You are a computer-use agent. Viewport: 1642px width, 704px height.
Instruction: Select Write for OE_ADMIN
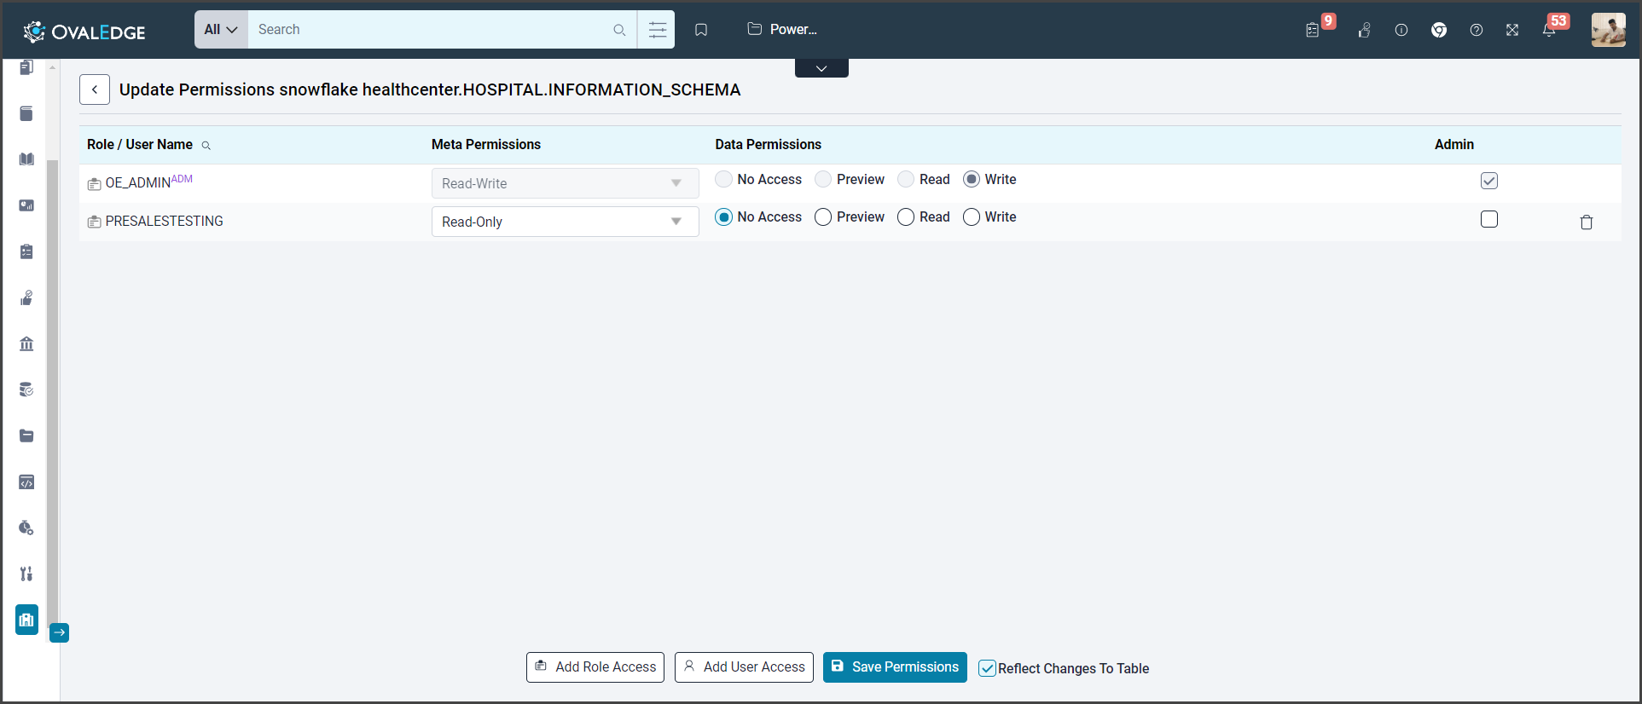click(x=972, y=179)
